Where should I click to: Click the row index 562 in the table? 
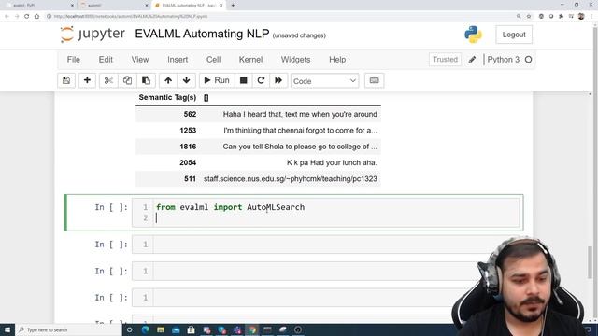click(x=190, y=114)
